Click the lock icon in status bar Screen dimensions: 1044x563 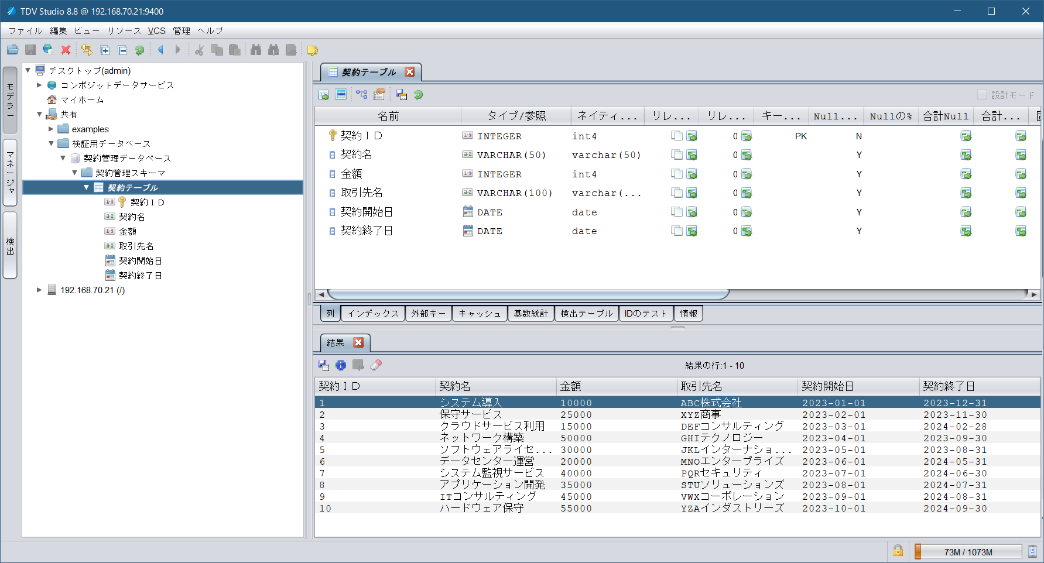[898, 551]
